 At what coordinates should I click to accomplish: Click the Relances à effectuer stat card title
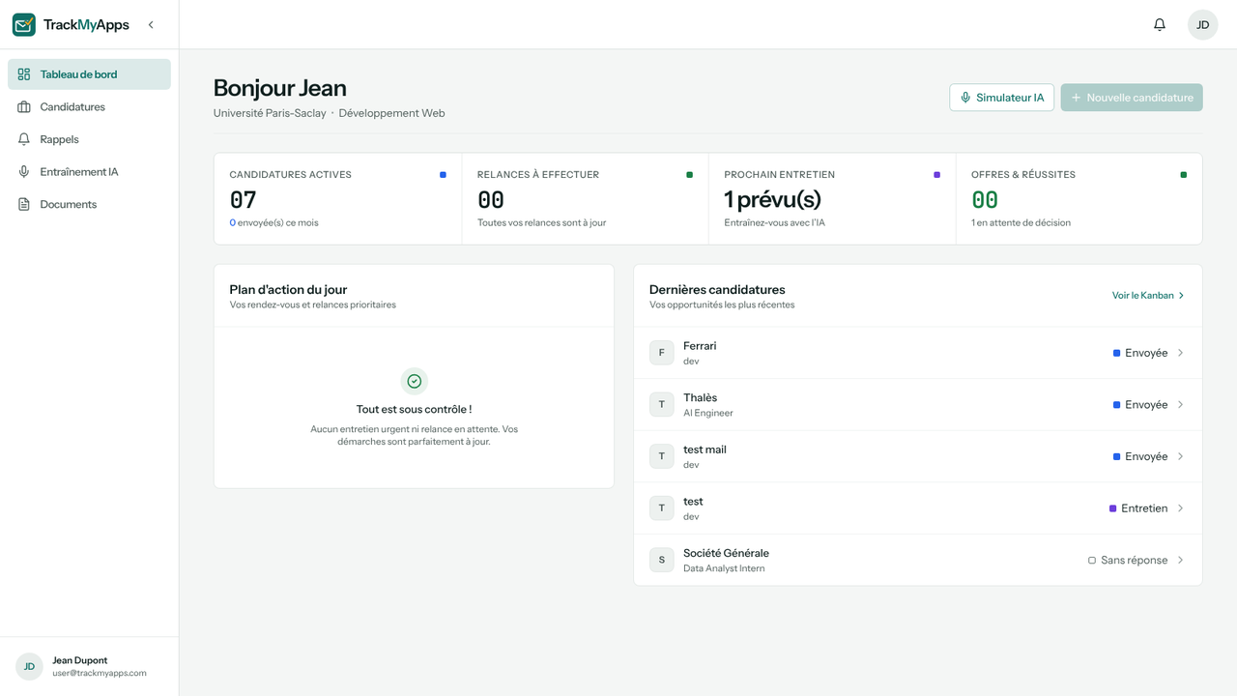[x=538, y=175]
